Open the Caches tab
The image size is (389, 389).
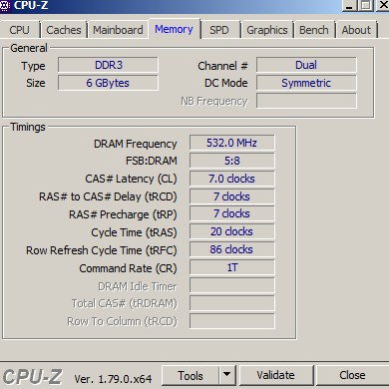64,30
